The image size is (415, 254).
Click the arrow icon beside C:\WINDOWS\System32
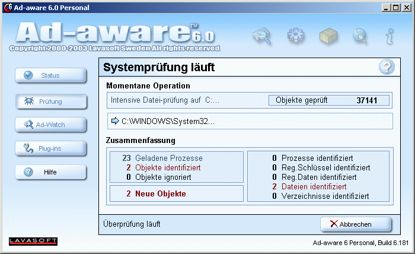(x=115, y=121)
